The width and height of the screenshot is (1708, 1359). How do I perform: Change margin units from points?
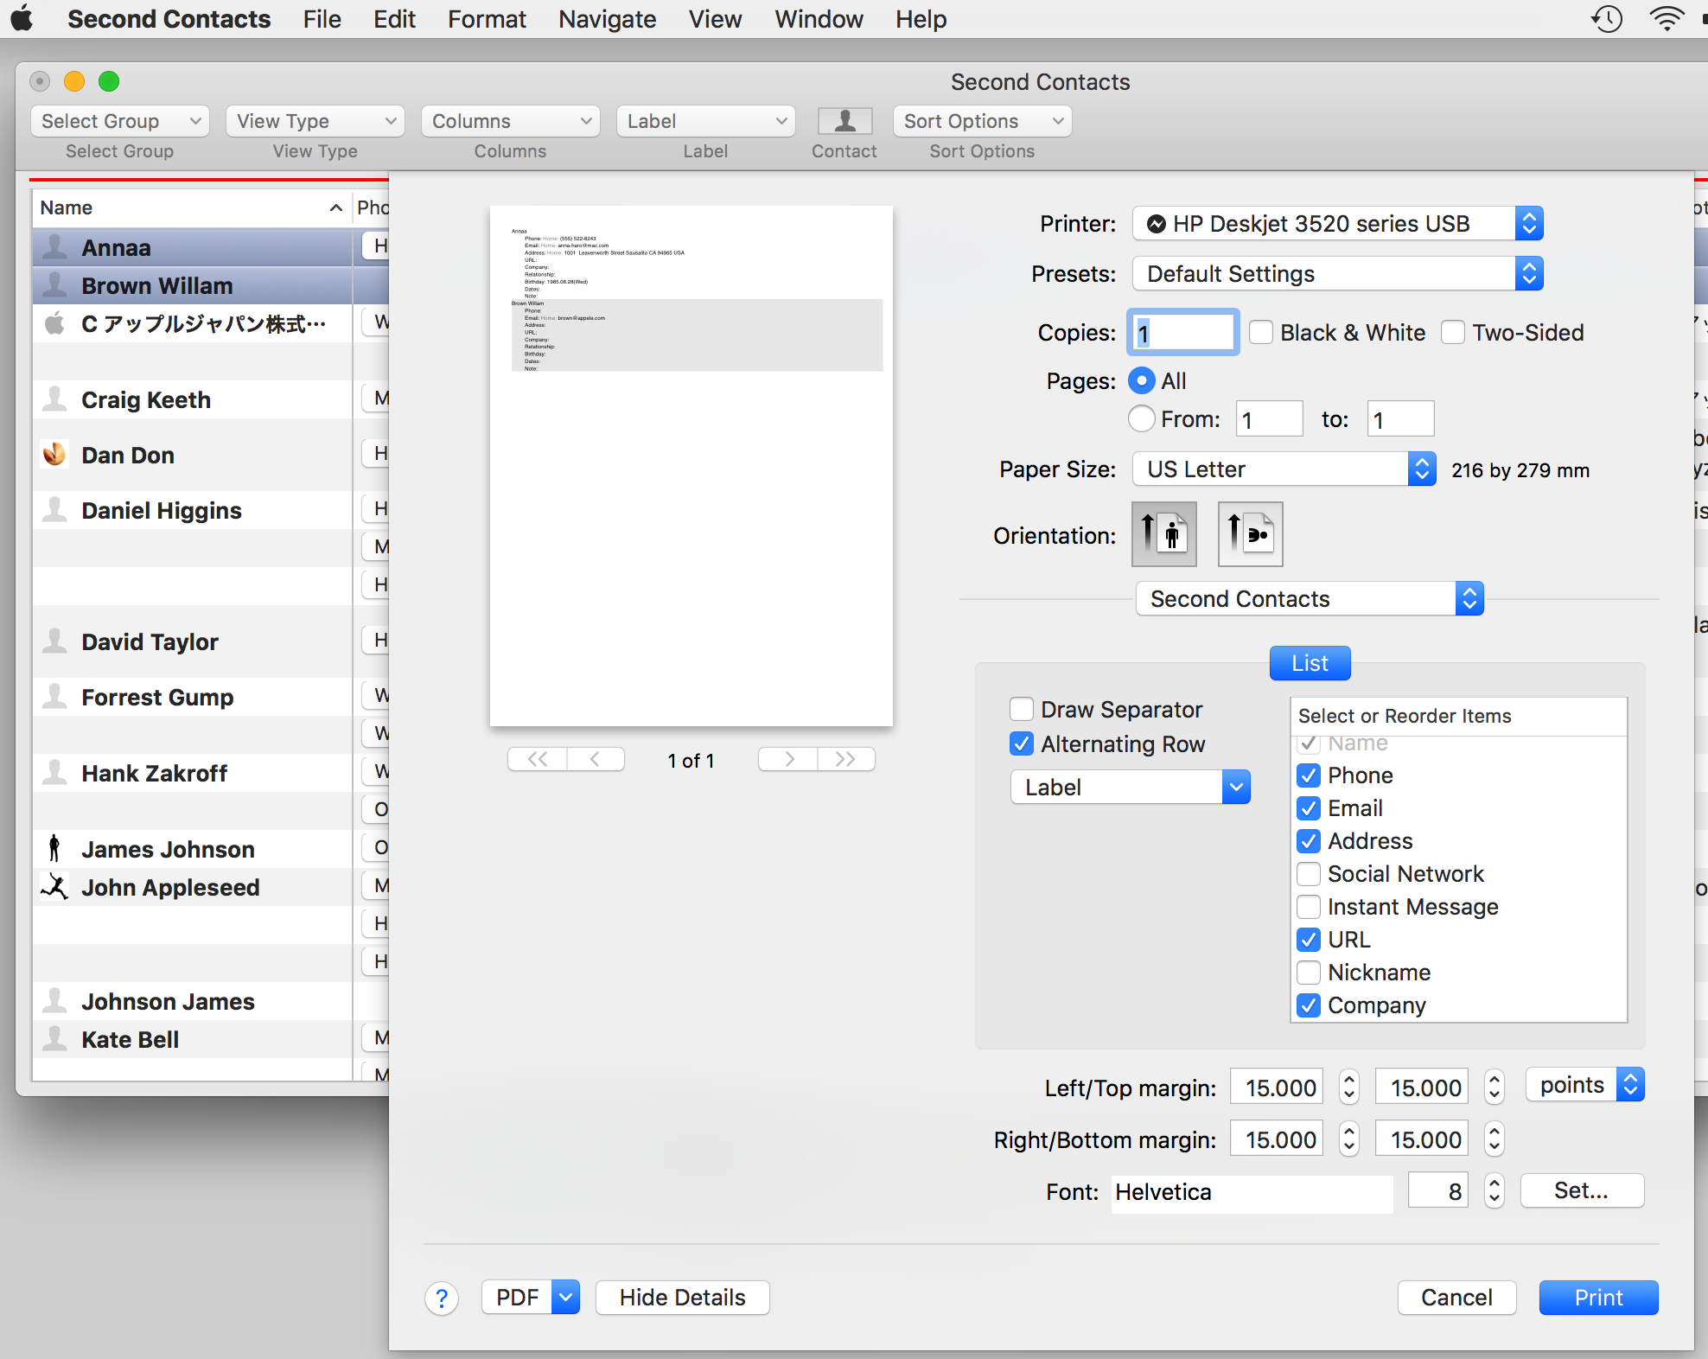tap(1585, 1085)
